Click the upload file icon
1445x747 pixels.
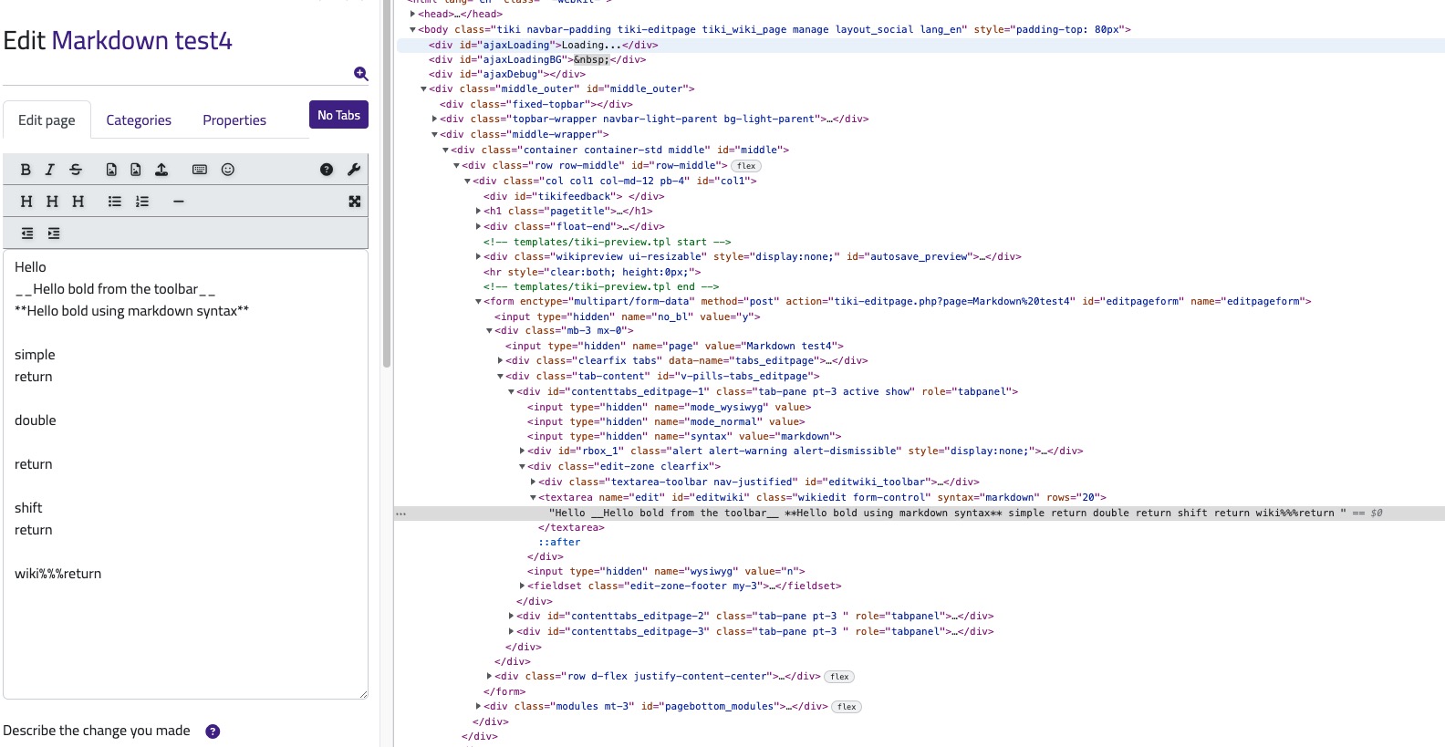click(161, 170)
